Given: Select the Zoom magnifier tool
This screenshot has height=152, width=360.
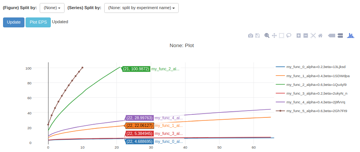Looking at the screenshot, I should 267,36.
